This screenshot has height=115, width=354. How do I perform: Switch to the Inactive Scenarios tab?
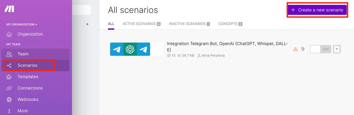click(x=189, y=24)
